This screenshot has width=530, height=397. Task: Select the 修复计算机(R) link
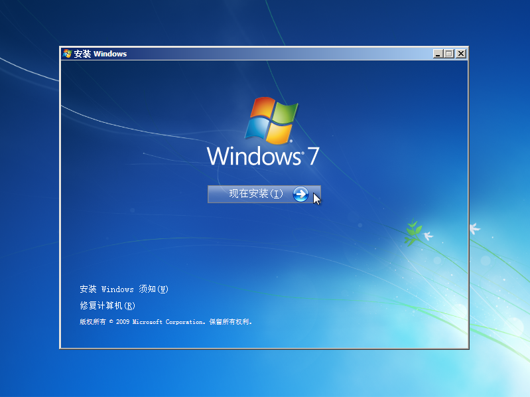tap(107, 305)
